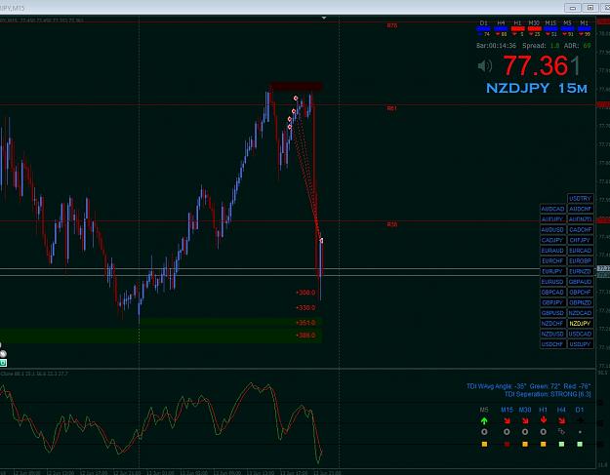Click the yellow square under the H1 column
The width and height of the screenshot is (610, 475).
pos(544,444)
